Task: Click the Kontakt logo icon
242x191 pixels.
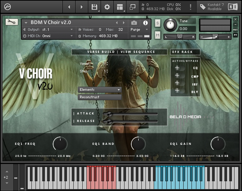Action: [x=7, y=7]
